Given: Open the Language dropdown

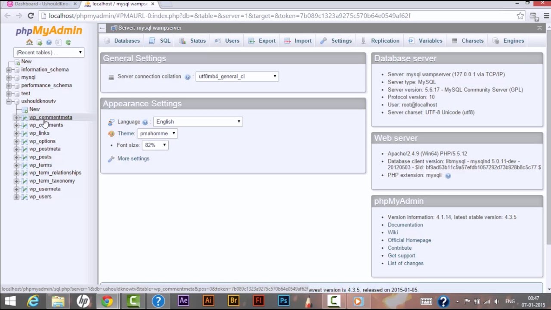Looking at the screenshot, I should coord(198,122).
